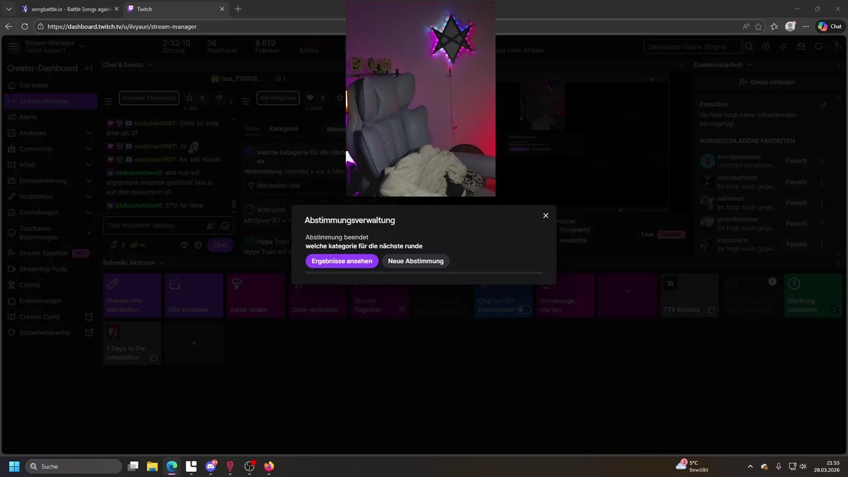Click Favorit button for zornigeameise
The height and width of the screenshot is (477, 848).
click(796, 161)
